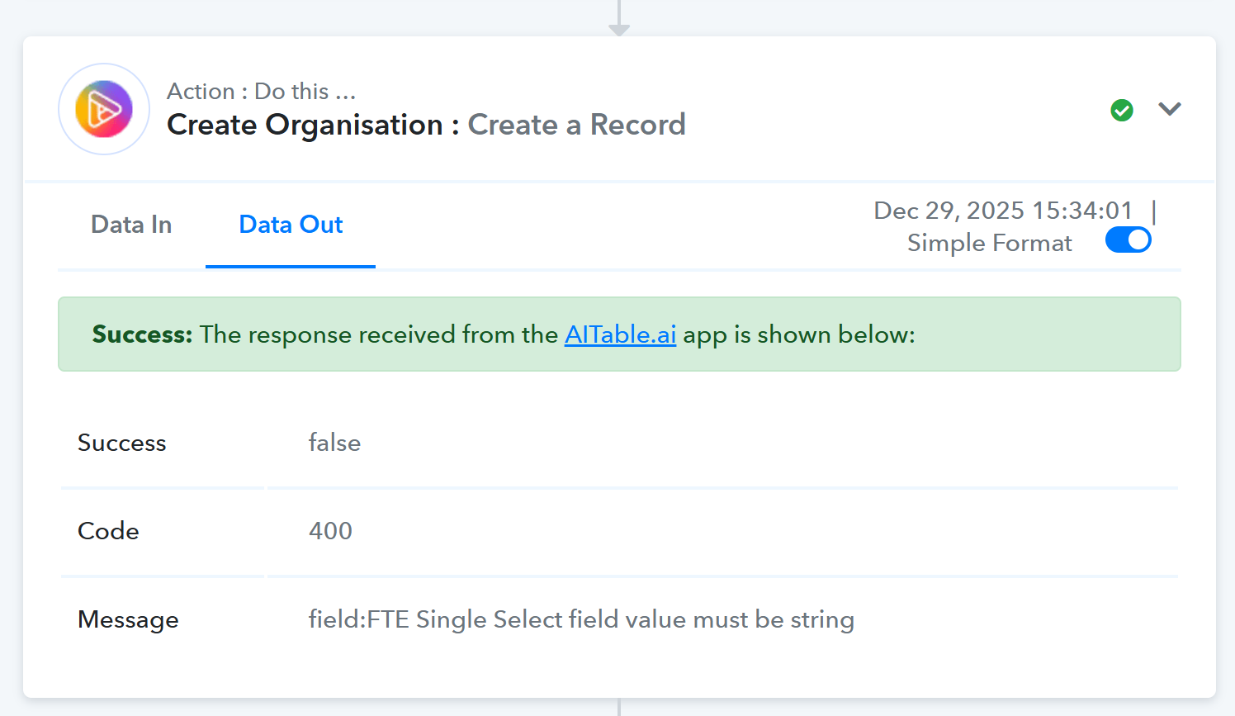Click the Success field label

[x=122, y=443]
